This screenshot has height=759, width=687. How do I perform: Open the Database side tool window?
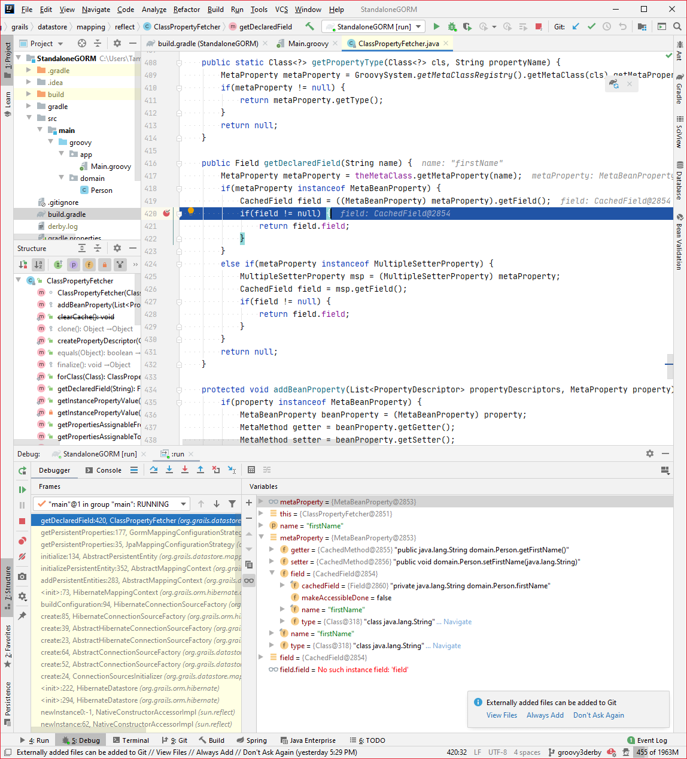[x=680, y=180]
